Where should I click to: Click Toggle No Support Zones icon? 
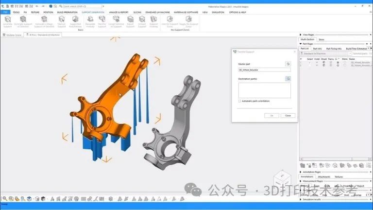click(188, 19)
